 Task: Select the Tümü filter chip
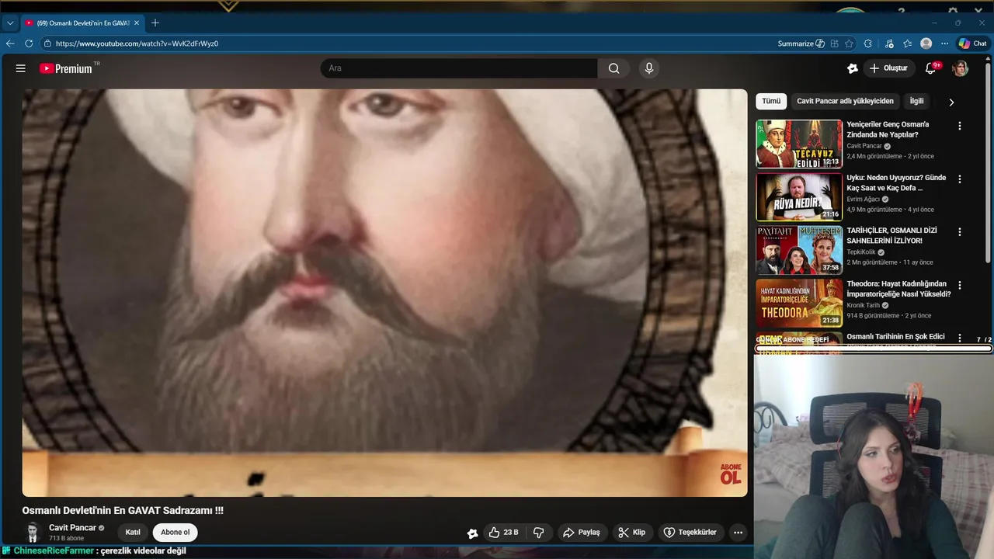click(771, 101)
